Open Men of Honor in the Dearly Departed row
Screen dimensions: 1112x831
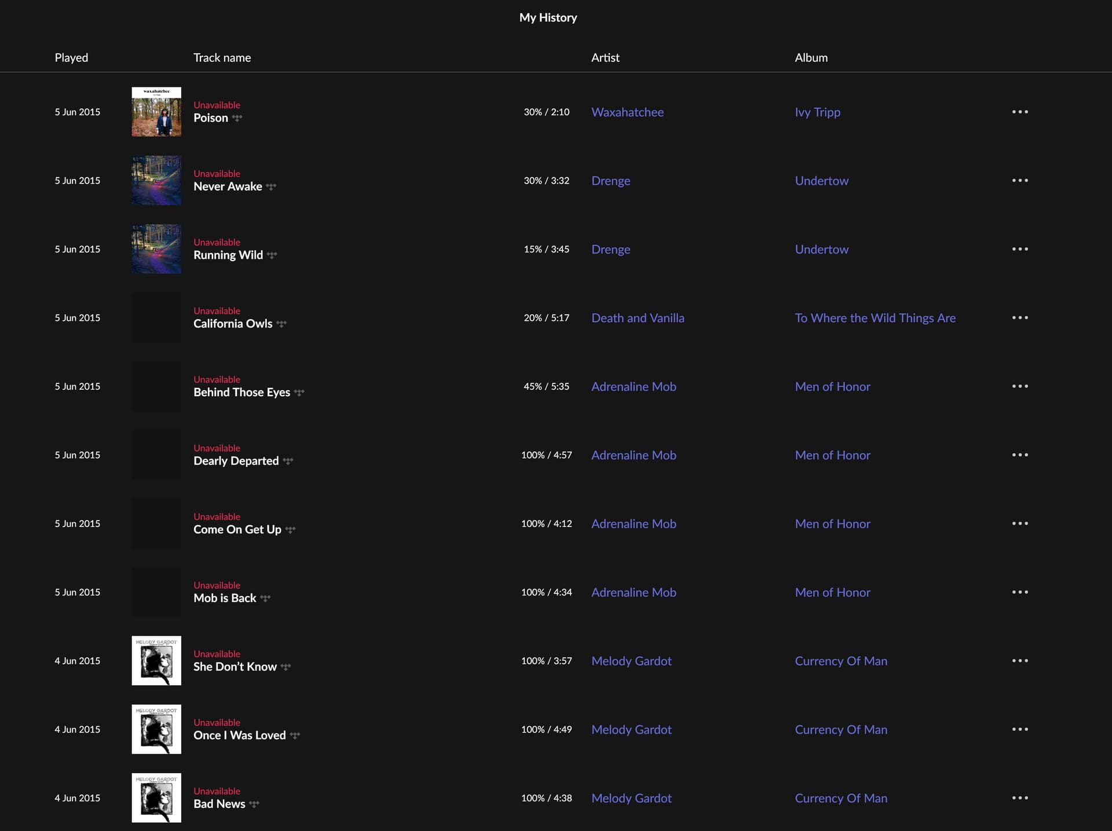pos(832,455)
